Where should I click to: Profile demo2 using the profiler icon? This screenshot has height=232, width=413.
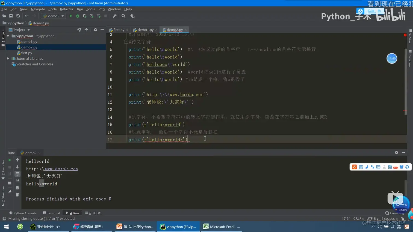point(92,16)
